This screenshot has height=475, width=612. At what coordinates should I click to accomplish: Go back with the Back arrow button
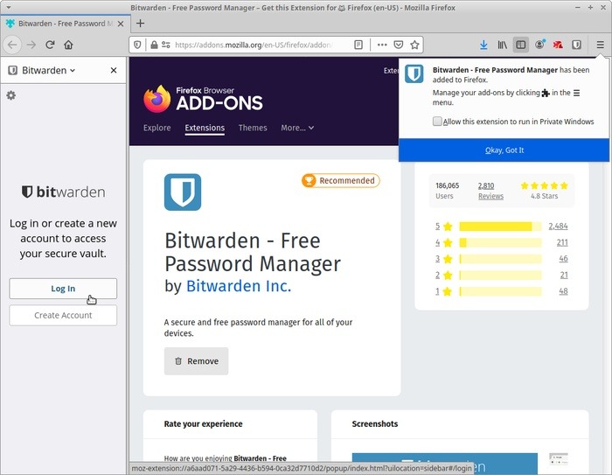[x=12, y=45]
